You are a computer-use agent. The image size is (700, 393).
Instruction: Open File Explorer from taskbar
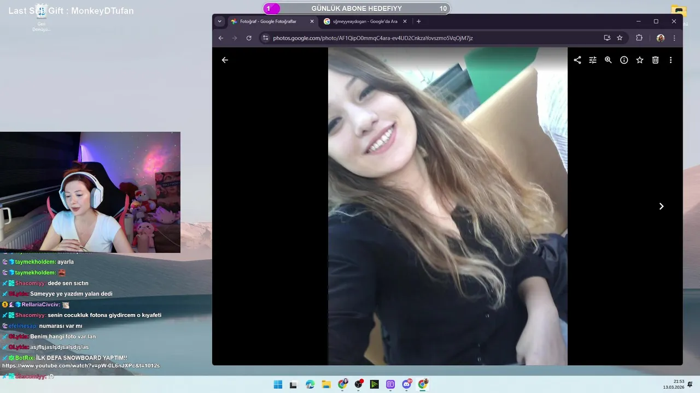326,384
